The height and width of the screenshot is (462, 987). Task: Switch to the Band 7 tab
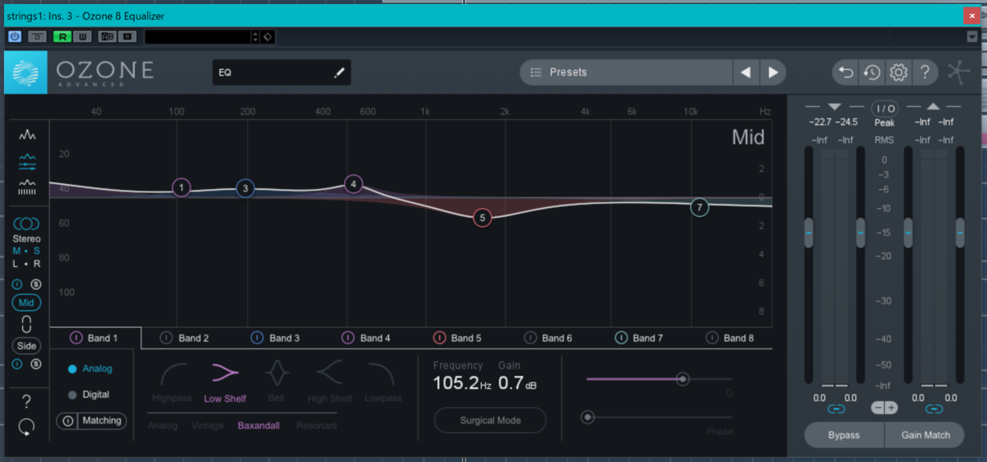click(639, 338)
